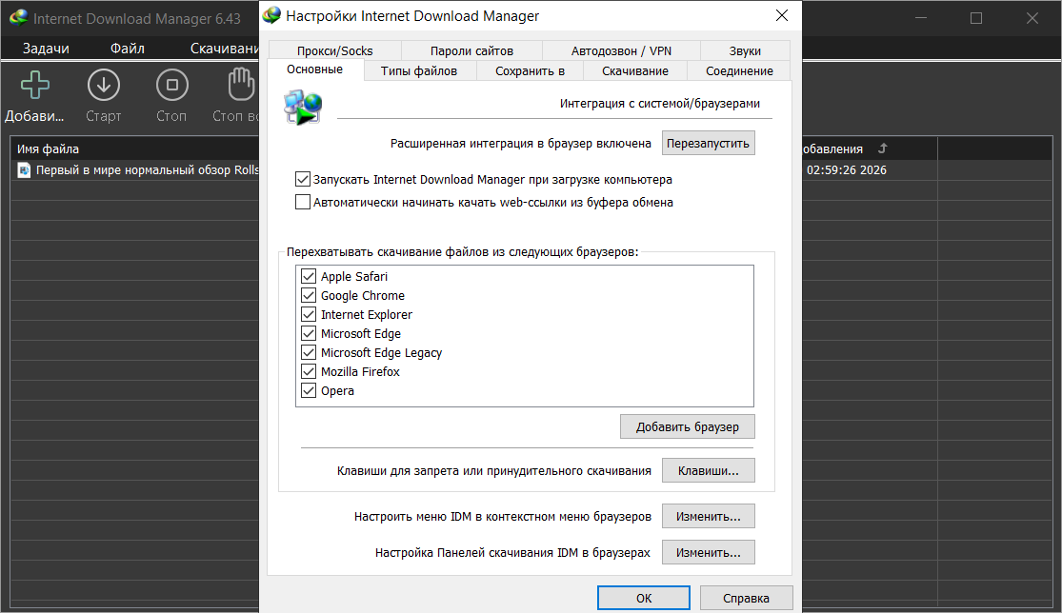
Task: Switch to Автодозвон / VPN tab
Action: [621, 50]
